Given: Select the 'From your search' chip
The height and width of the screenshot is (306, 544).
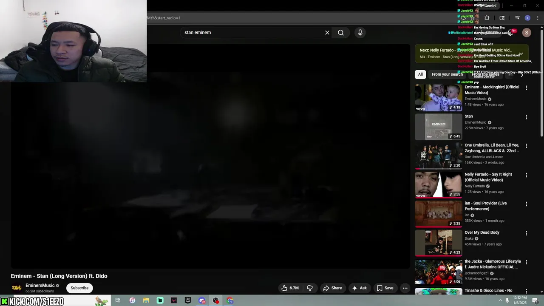Looking at the screenshot, I should [x=447, y=74].
